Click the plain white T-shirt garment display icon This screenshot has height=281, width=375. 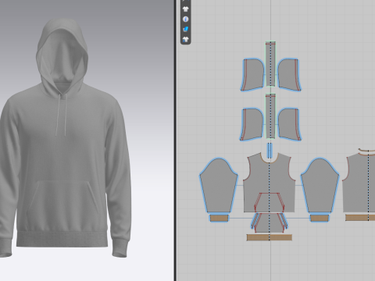(x=185, y=9)
